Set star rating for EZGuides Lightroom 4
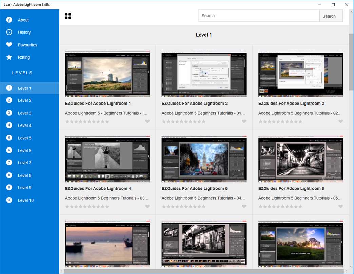 [87, 207]
